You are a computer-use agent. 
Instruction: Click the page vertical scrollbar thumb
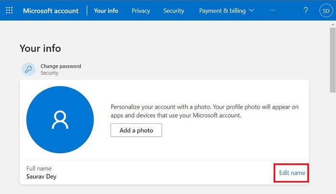pyautogui.click(x=333, y=60)
